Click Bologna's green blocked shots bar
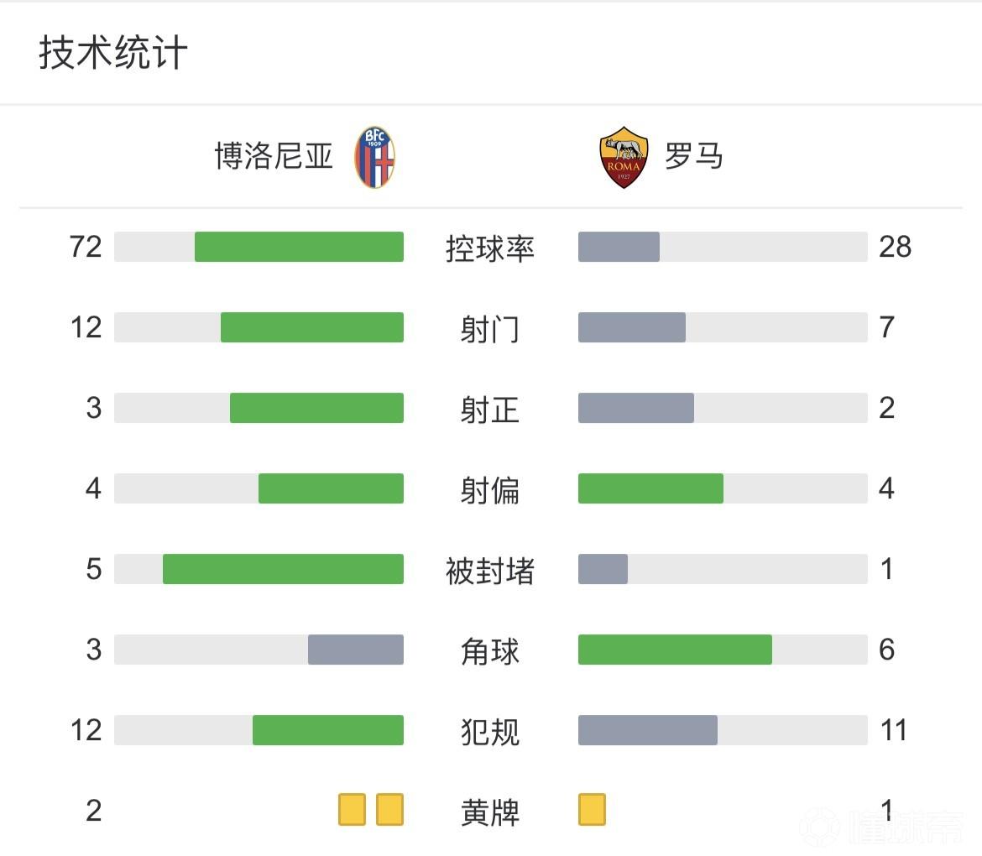The height and width of the screenshot is (856, 982). [x=283, y=569]
